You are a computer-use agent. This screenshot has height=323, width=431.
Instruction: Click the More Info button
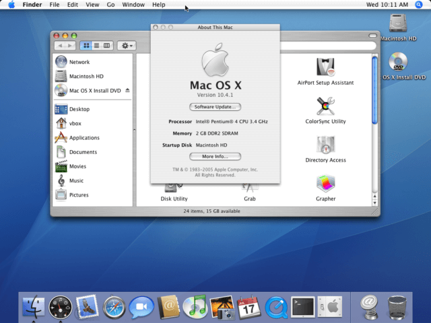pos(215,157)
